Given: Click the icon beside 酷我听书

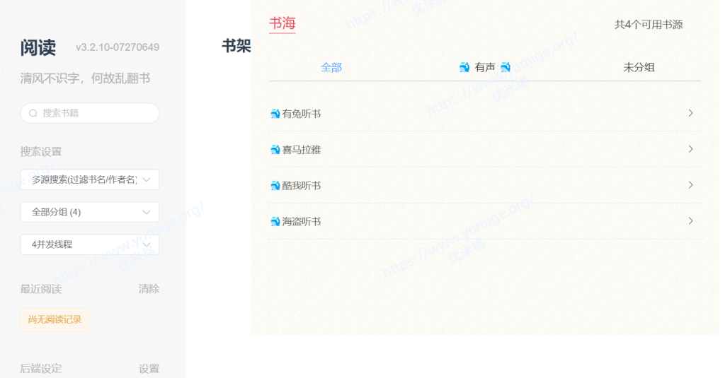Looking at the screenshot, I should pyautogui.click(x=275, y=186).
